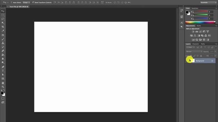
Task: Add an Invert adjustment
Action: pos(193,40)
